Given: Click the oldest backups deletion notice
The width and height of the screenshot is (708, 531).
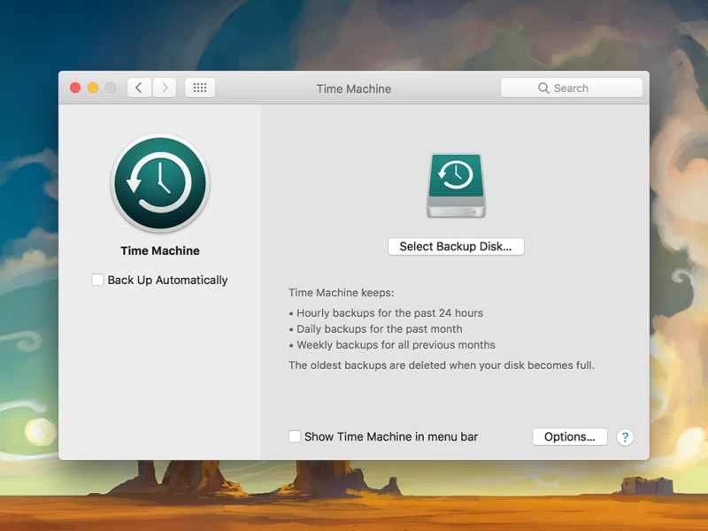Looking at the screenshot, I should pos(440,365).
